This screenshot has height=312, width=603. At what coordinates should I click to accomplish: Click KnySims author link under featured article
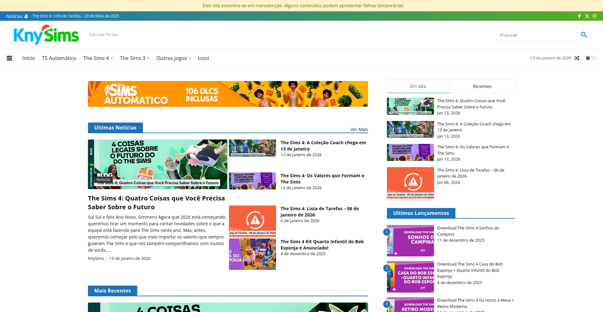[96, 259]
